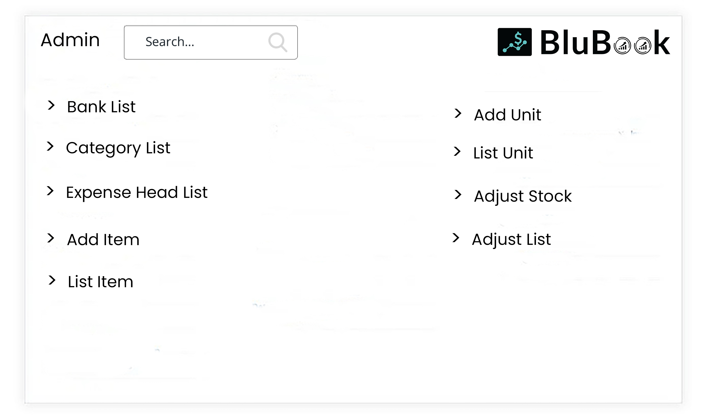Click the arrow icon before List Item

click(52, 280)
